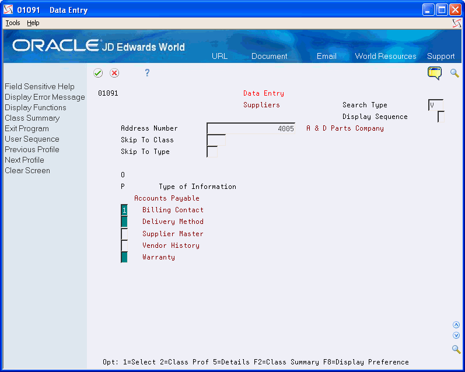Click option field beside Warranty
The image size is (465, 372).
[124, 257]
